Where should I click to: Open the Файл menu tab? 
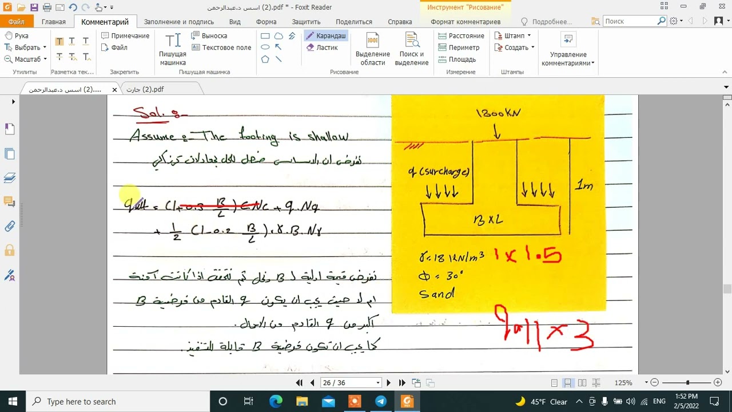pyautogui.click(x=17, y=22)
